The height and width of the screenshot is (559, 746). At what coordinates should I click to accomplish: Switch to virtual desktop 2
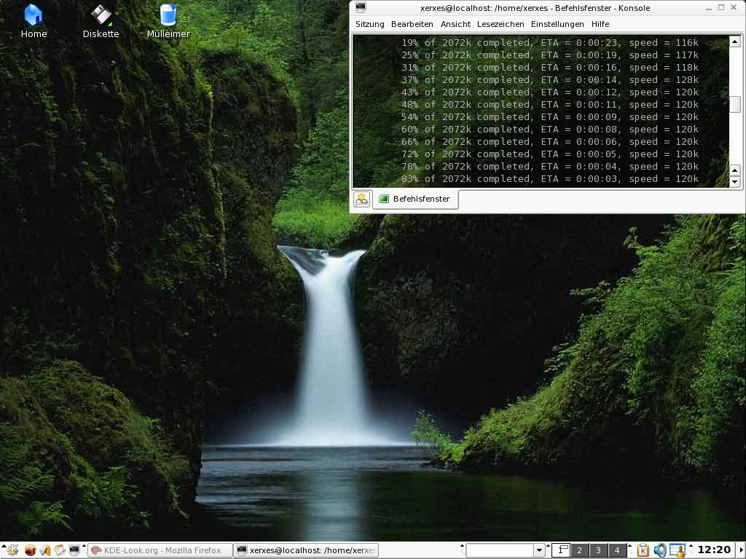pos(579,550)
